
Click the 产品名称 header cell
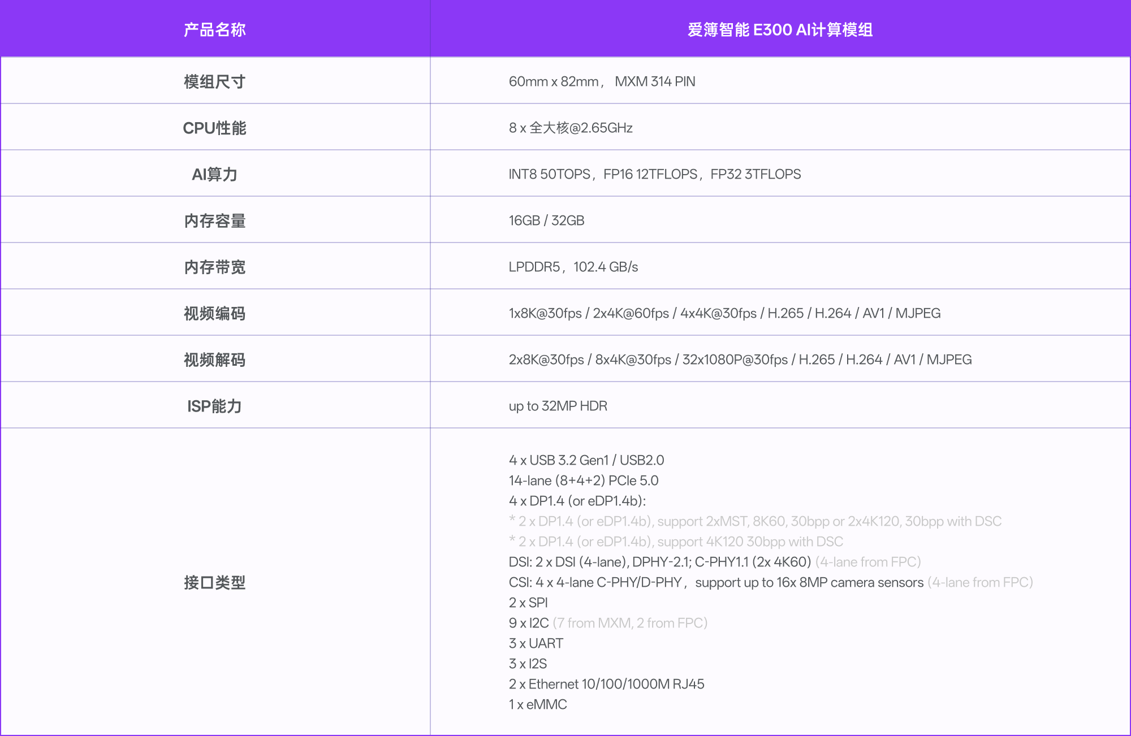point(214,29)
